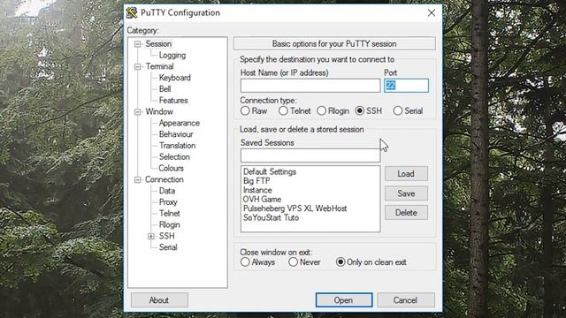Select Pulseheberg VPS XL WebHost session
The width and height of the screenshot is (566, 318).
[294, 208]
